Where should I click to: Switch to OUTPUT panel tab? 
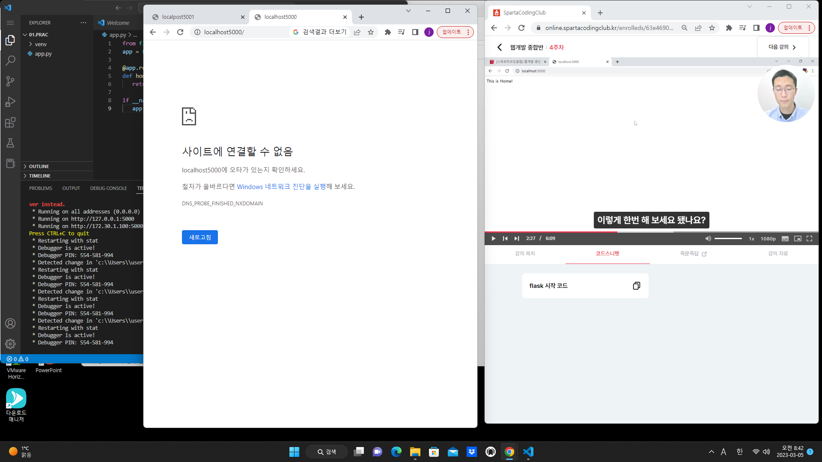[x=71, y=188]
